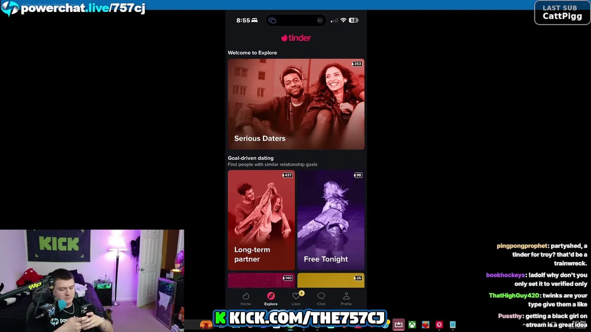The image size is (591, 332).
Task: Click the powerchat.live/757cj overlay link
Action: pyautogui.click(x=83, y=8)
